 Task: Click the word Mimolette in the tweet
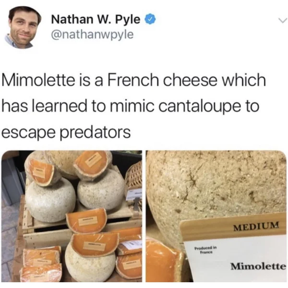coord(38,81)
